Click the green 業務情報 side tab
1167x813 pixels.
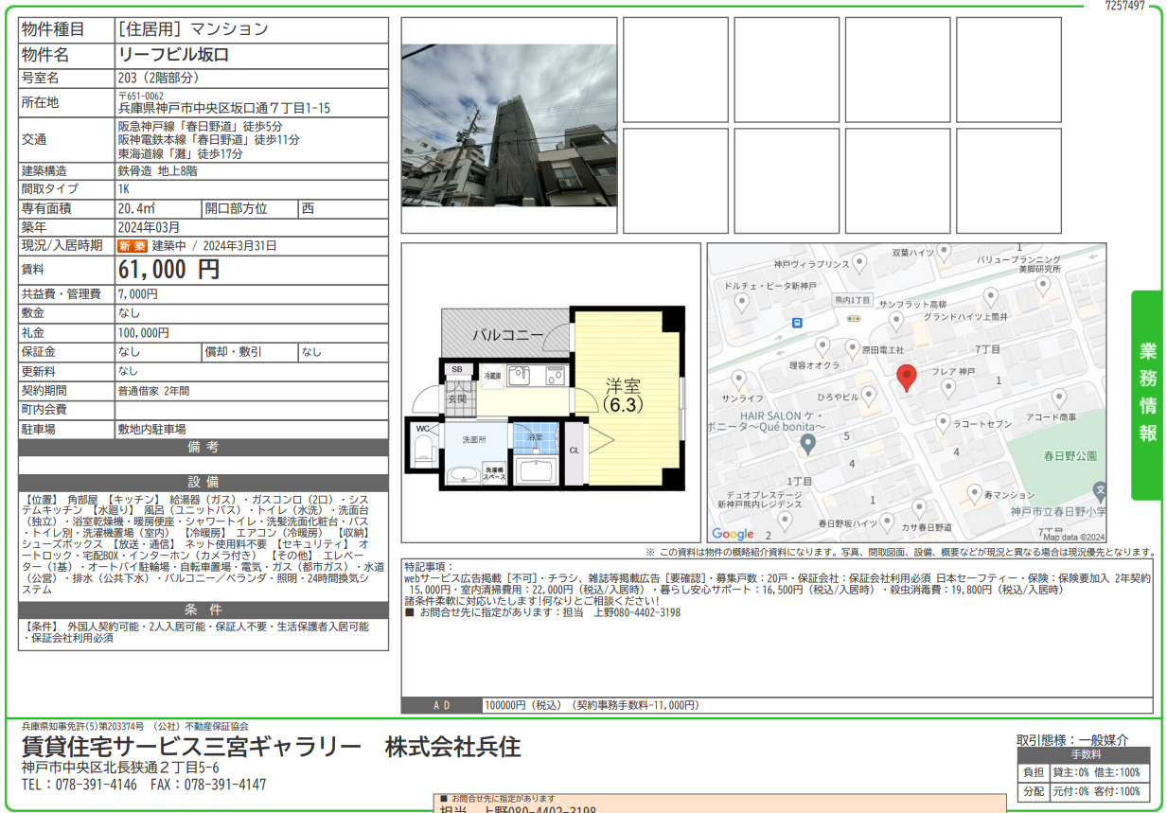point(1147,394)
